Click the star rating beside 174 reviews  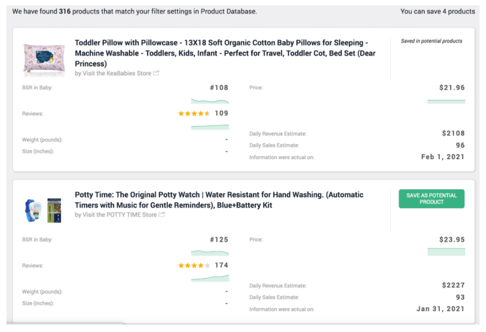(194, 265)
